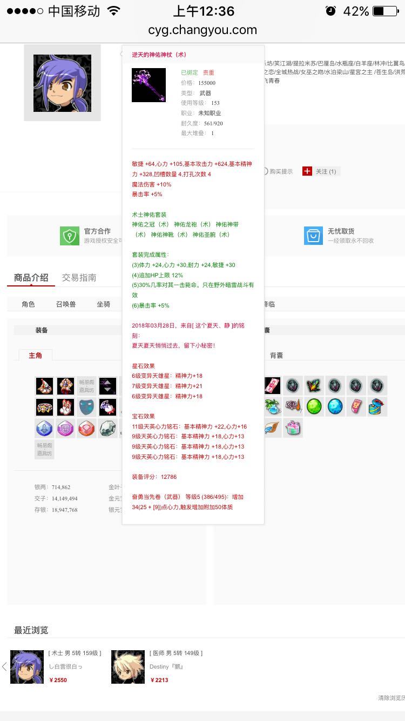405x721 pixels.
Task: Select the blue mask equipment icon
Action: point(86,407)
